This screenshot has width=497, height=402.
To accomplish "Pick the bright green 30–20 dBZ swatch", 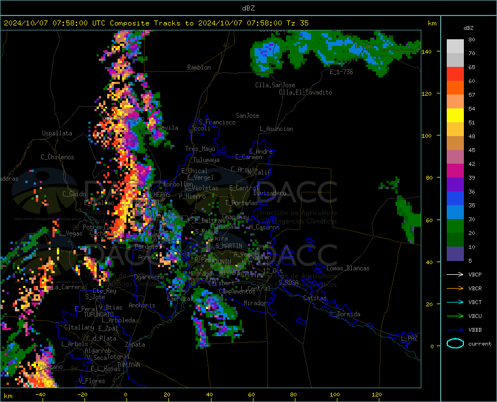I will 455,226.
